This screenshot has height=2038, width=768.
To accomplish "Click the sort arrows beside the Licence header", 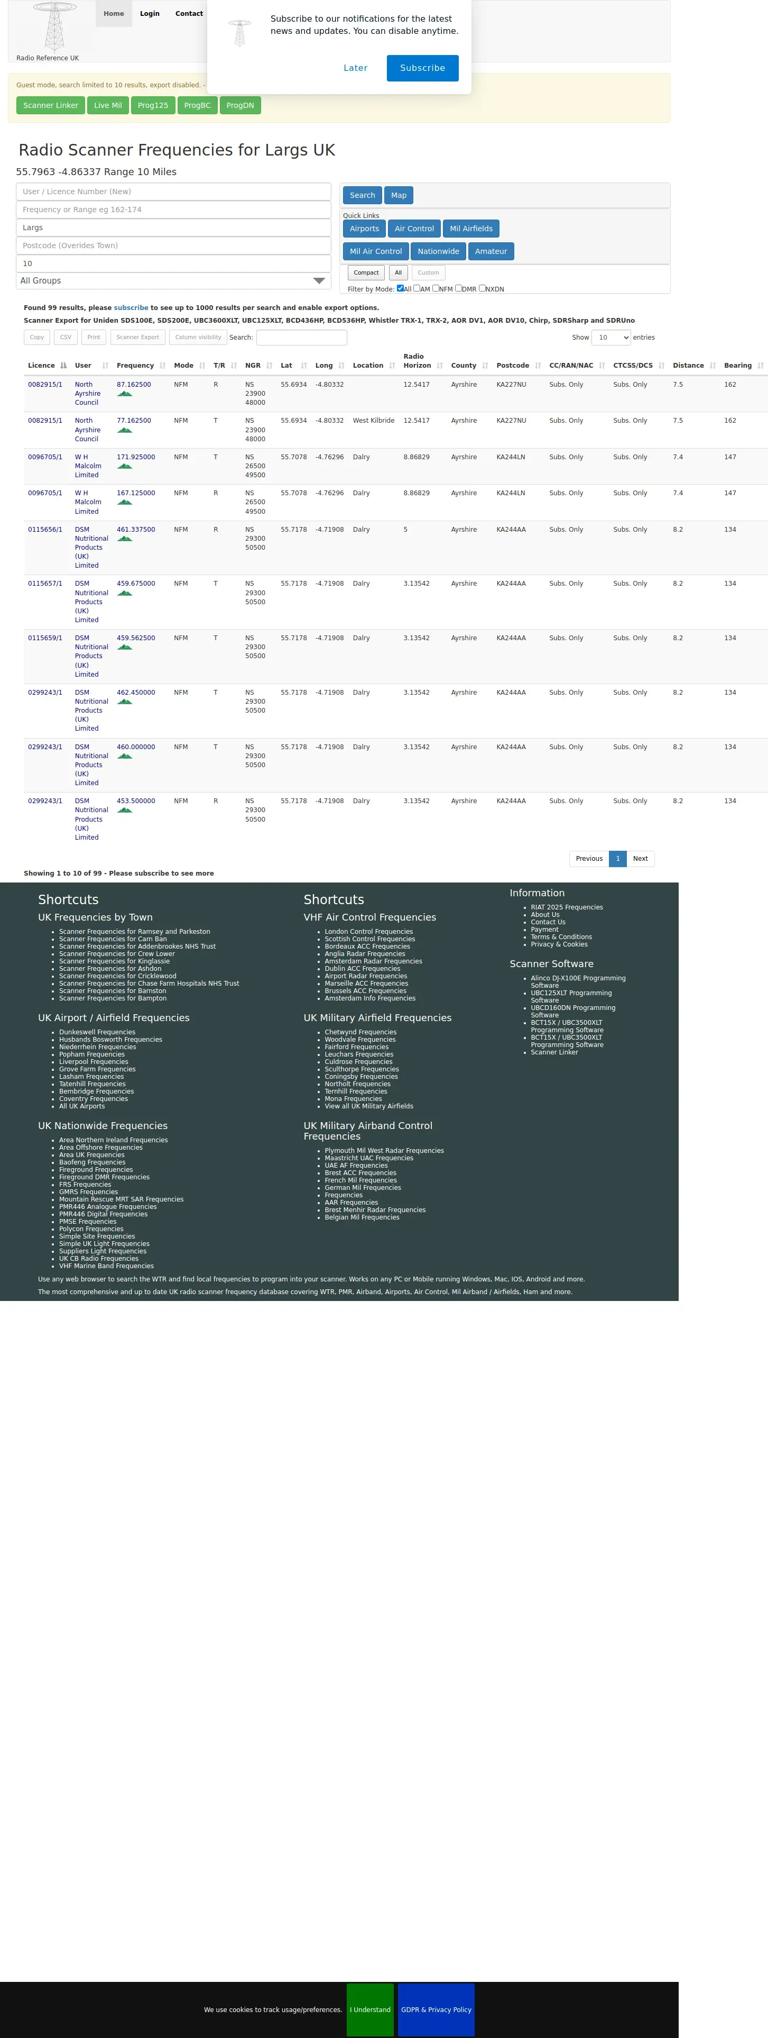I will [63, 366].
